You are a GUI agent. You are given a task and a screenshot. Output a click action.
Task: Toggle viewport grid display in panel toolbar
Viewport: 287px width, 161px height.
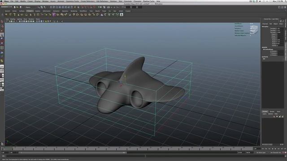pos(20,21)
